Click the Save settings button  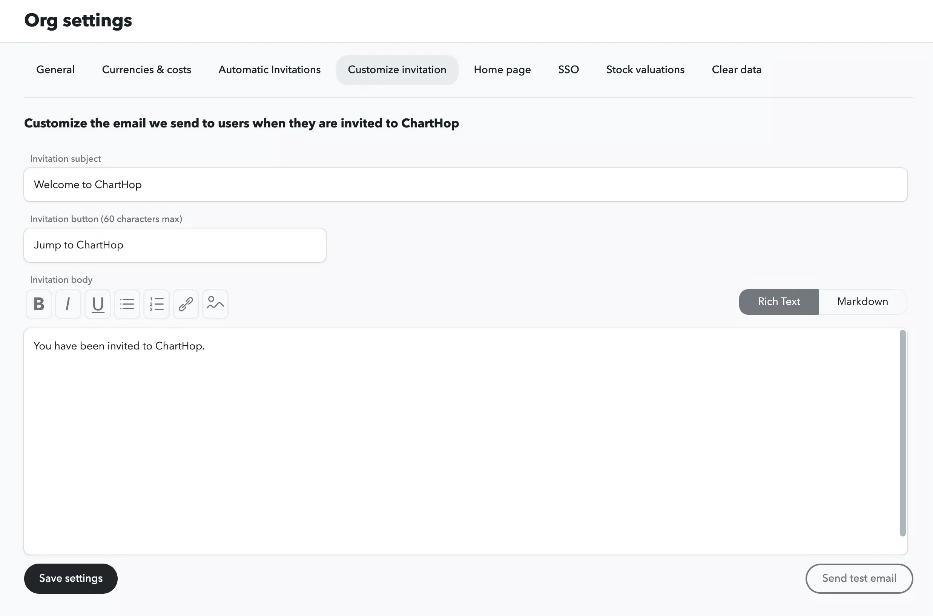(71, 579)
